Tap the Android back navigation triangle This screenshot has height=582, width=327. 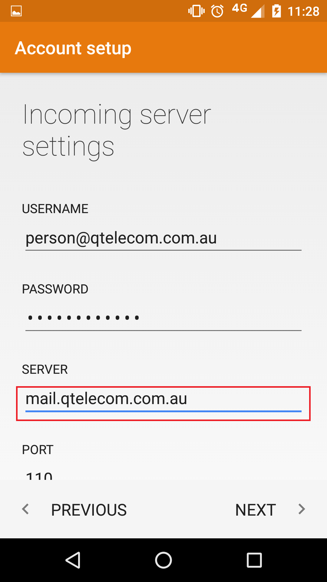(73, 560)
